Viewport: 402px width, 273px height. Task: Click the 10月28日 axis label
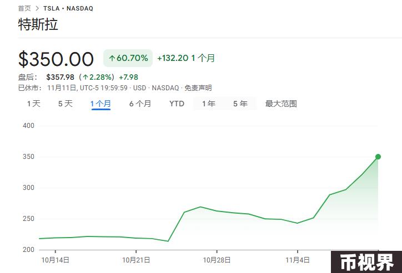(217, 260)
